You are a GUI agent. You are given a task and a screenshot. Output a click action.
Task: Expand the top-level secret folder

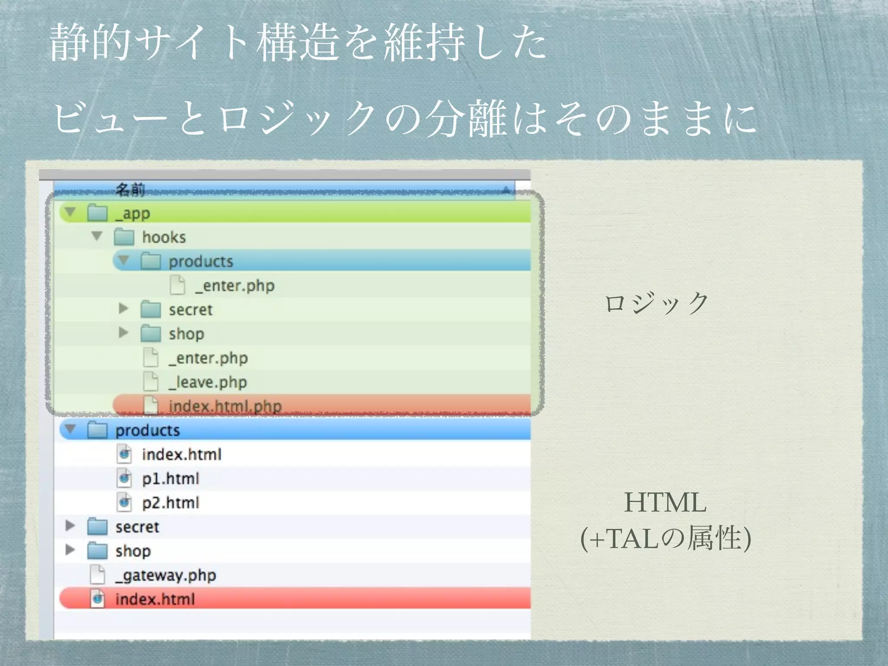tap(70, 526)
